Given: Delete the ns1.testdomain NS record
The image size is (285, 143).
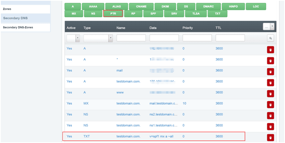Looking at the screenshot, I should [x=270, y=126].
